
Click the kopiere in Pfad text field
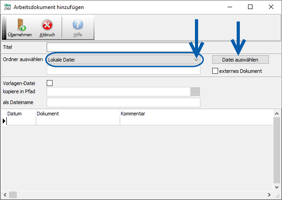[118, 92]
